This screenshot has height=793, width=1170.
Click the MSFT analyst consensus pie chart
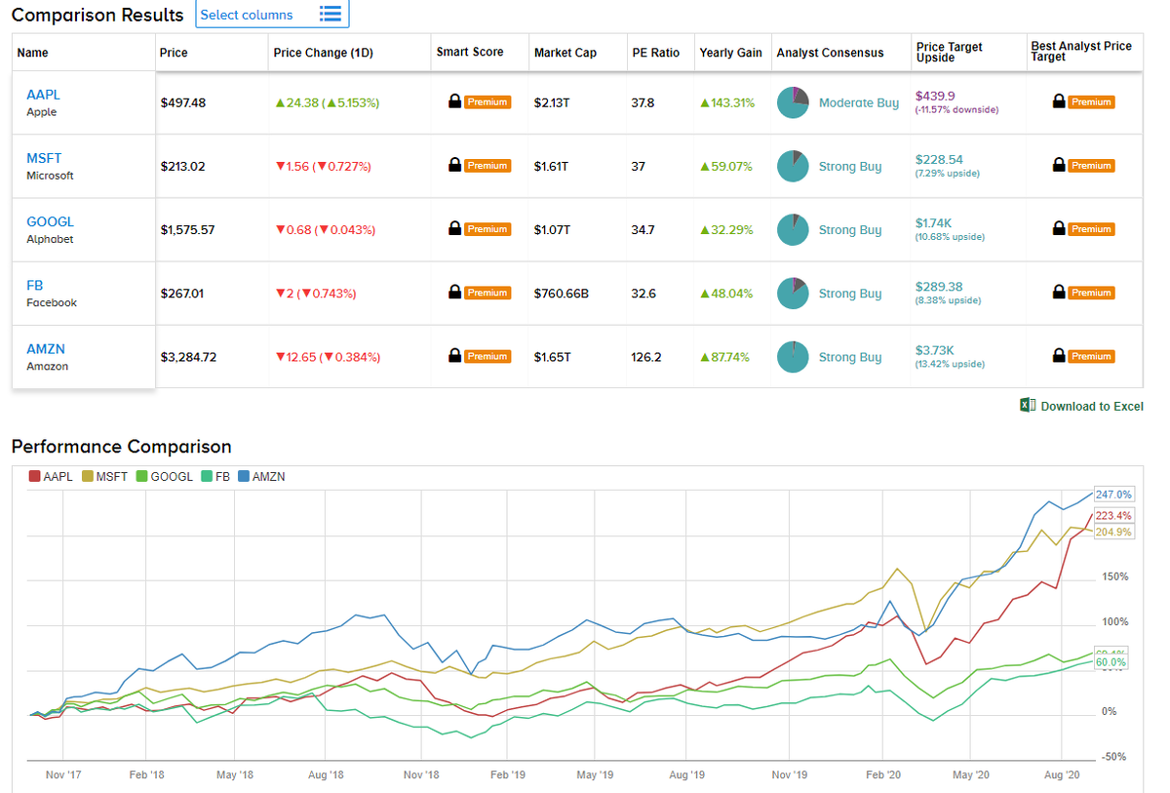click(x=793, y=166)
